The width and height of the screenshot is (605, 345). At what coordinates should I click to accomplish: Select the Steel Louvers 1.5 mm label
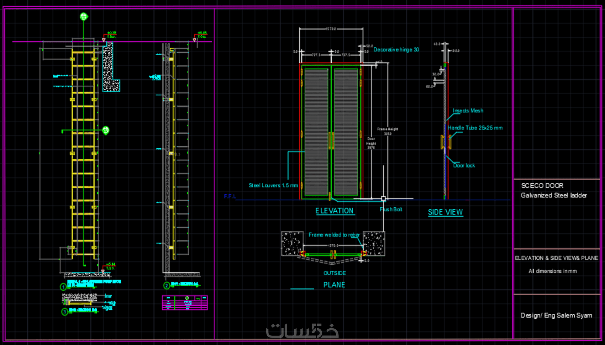click(273, 185)
